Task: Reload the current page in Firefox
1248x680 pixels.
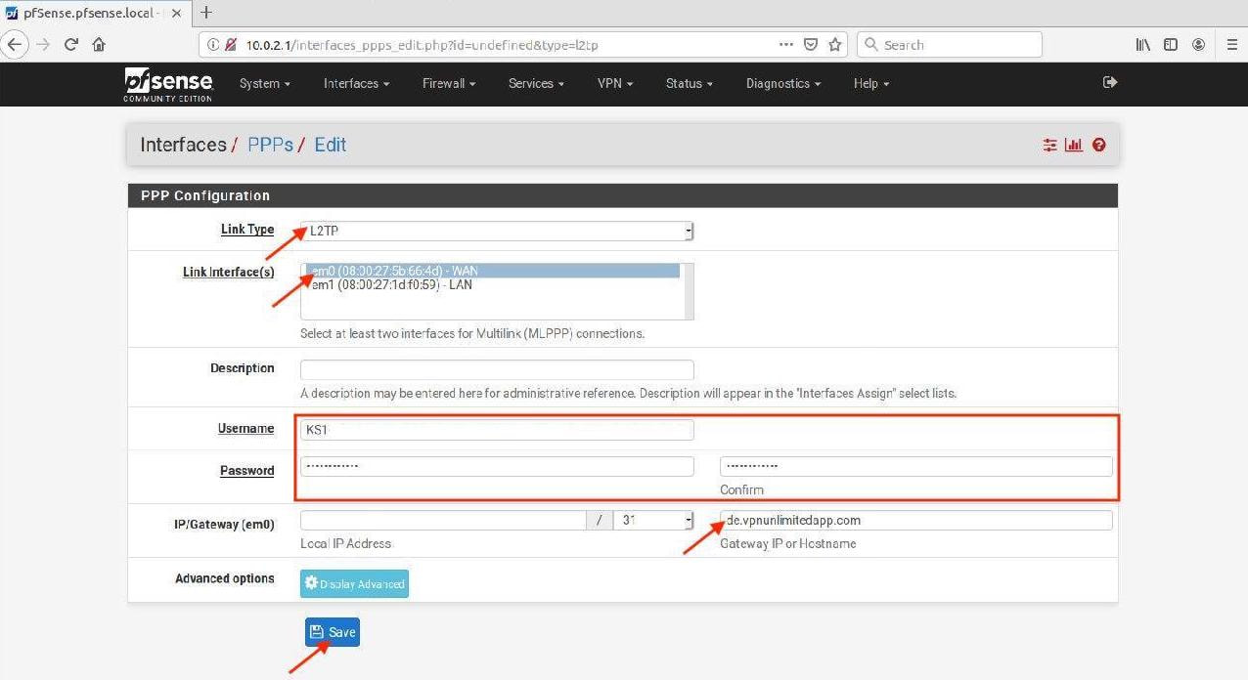Action: 69,44
